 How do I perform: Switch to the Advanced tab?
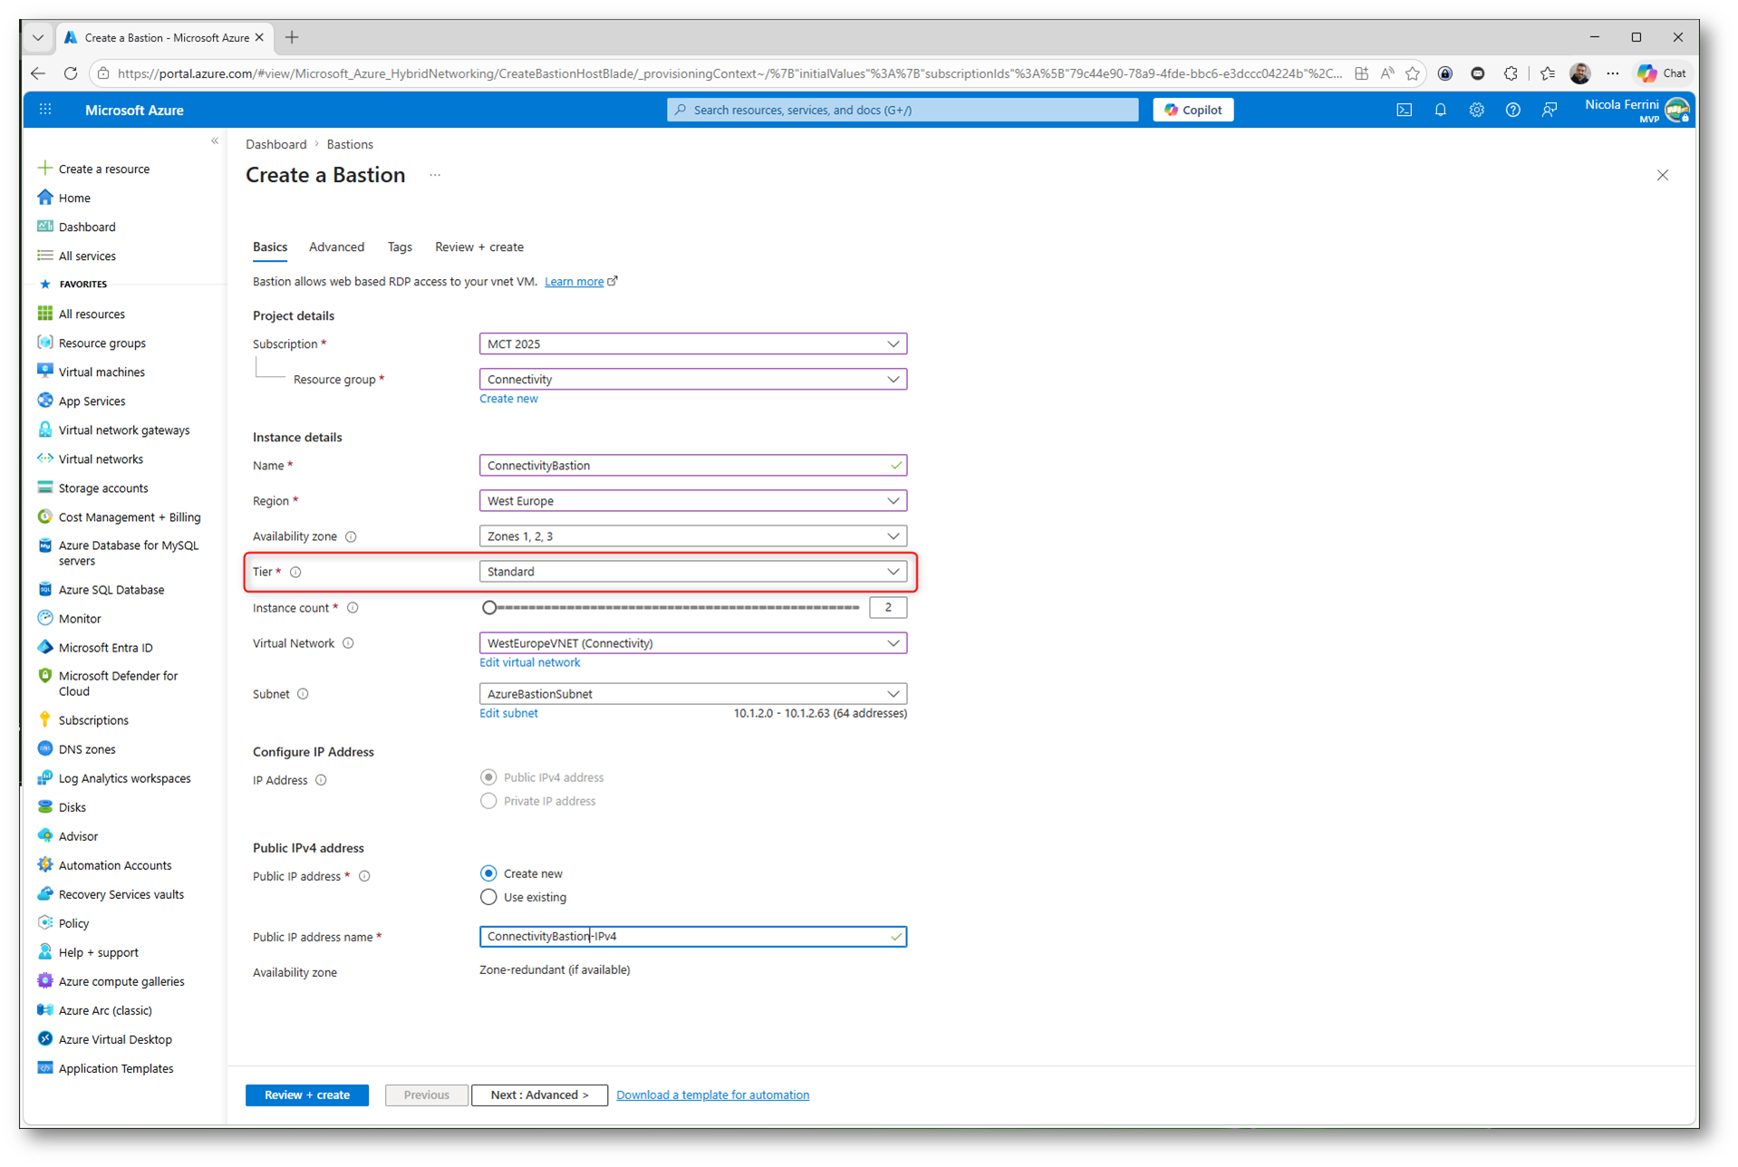pyautogui.click(x=336, y=246)
